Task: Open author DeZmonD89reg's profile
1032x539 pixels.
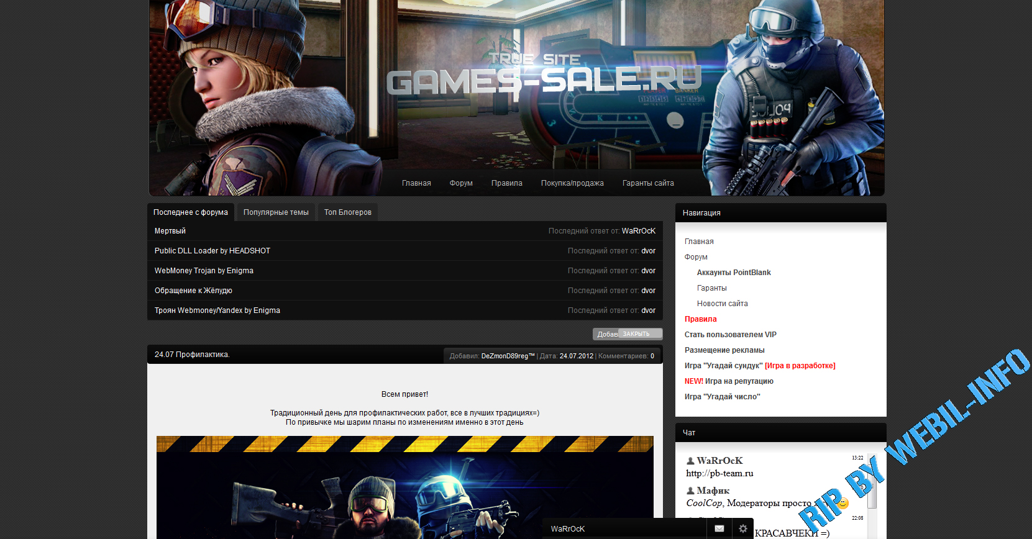Action: coord(508,356)
